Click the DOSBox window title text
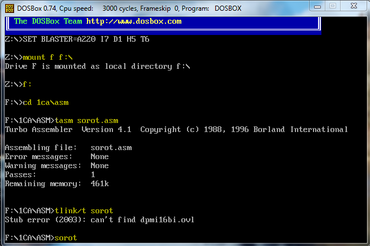 click(129, 8)
